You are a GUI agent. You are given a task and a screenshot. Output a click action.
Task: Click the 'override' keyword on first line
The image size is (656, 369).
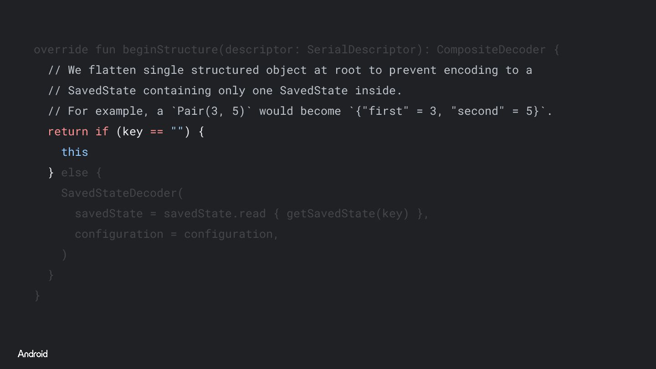[x=61, y=50]
